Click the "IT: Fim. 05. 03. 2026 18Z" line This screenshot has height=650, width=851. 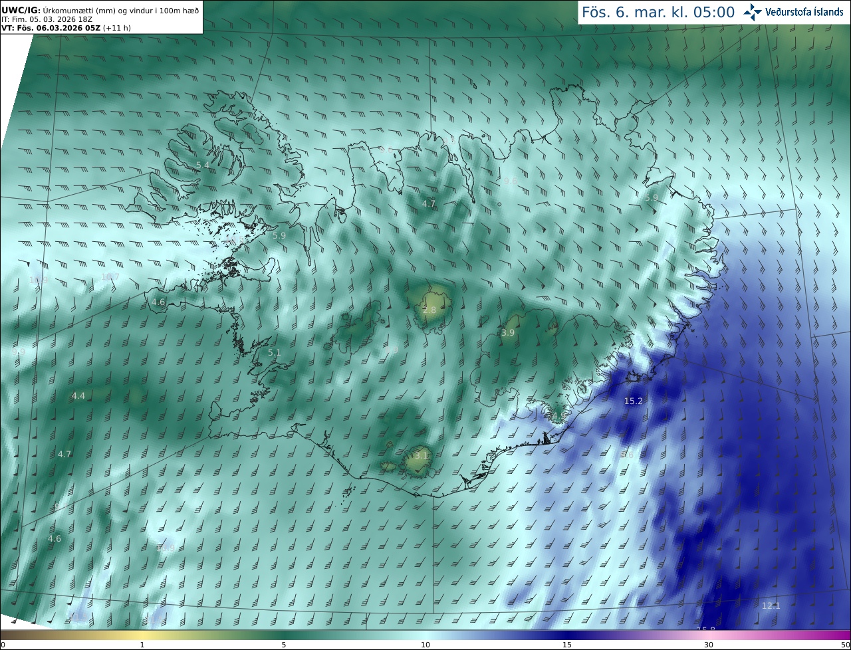[47, 19]
